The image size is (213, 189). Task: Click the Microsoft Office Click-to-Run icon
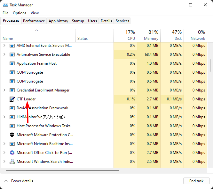coord(12,153)
